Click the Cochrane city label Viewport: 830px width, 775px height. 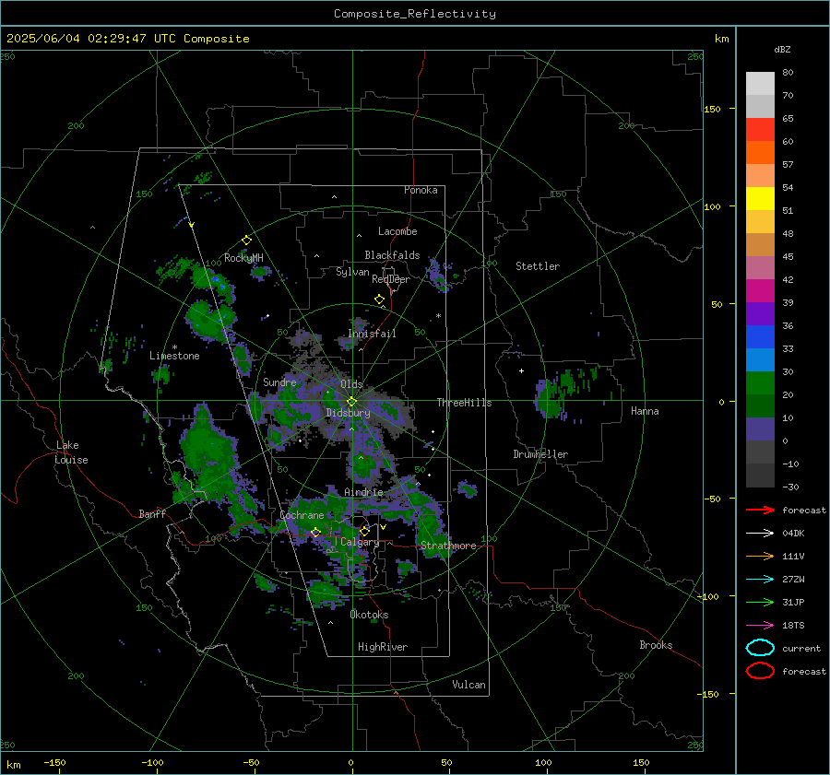302,515
